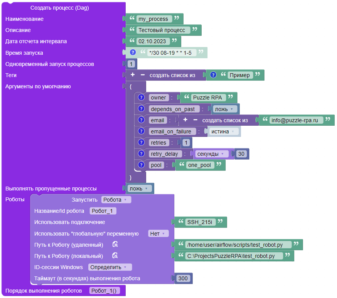This screenshot has height=298, width=337.
Task: Open help for the pool argument
Action: coord(141,165)
